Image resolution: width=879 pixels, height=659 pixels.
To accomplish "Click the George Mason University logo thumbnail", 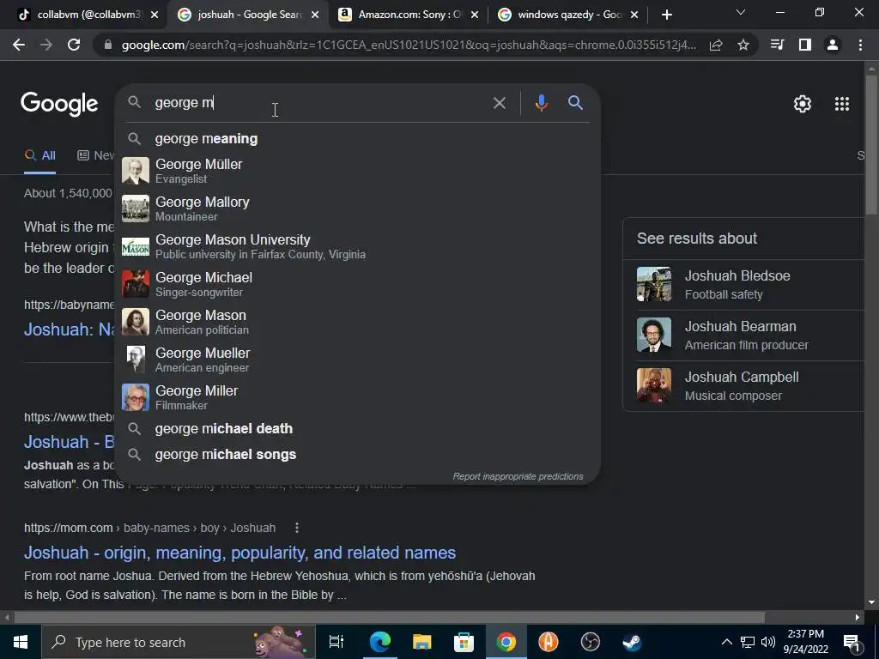I will [136, 246].
